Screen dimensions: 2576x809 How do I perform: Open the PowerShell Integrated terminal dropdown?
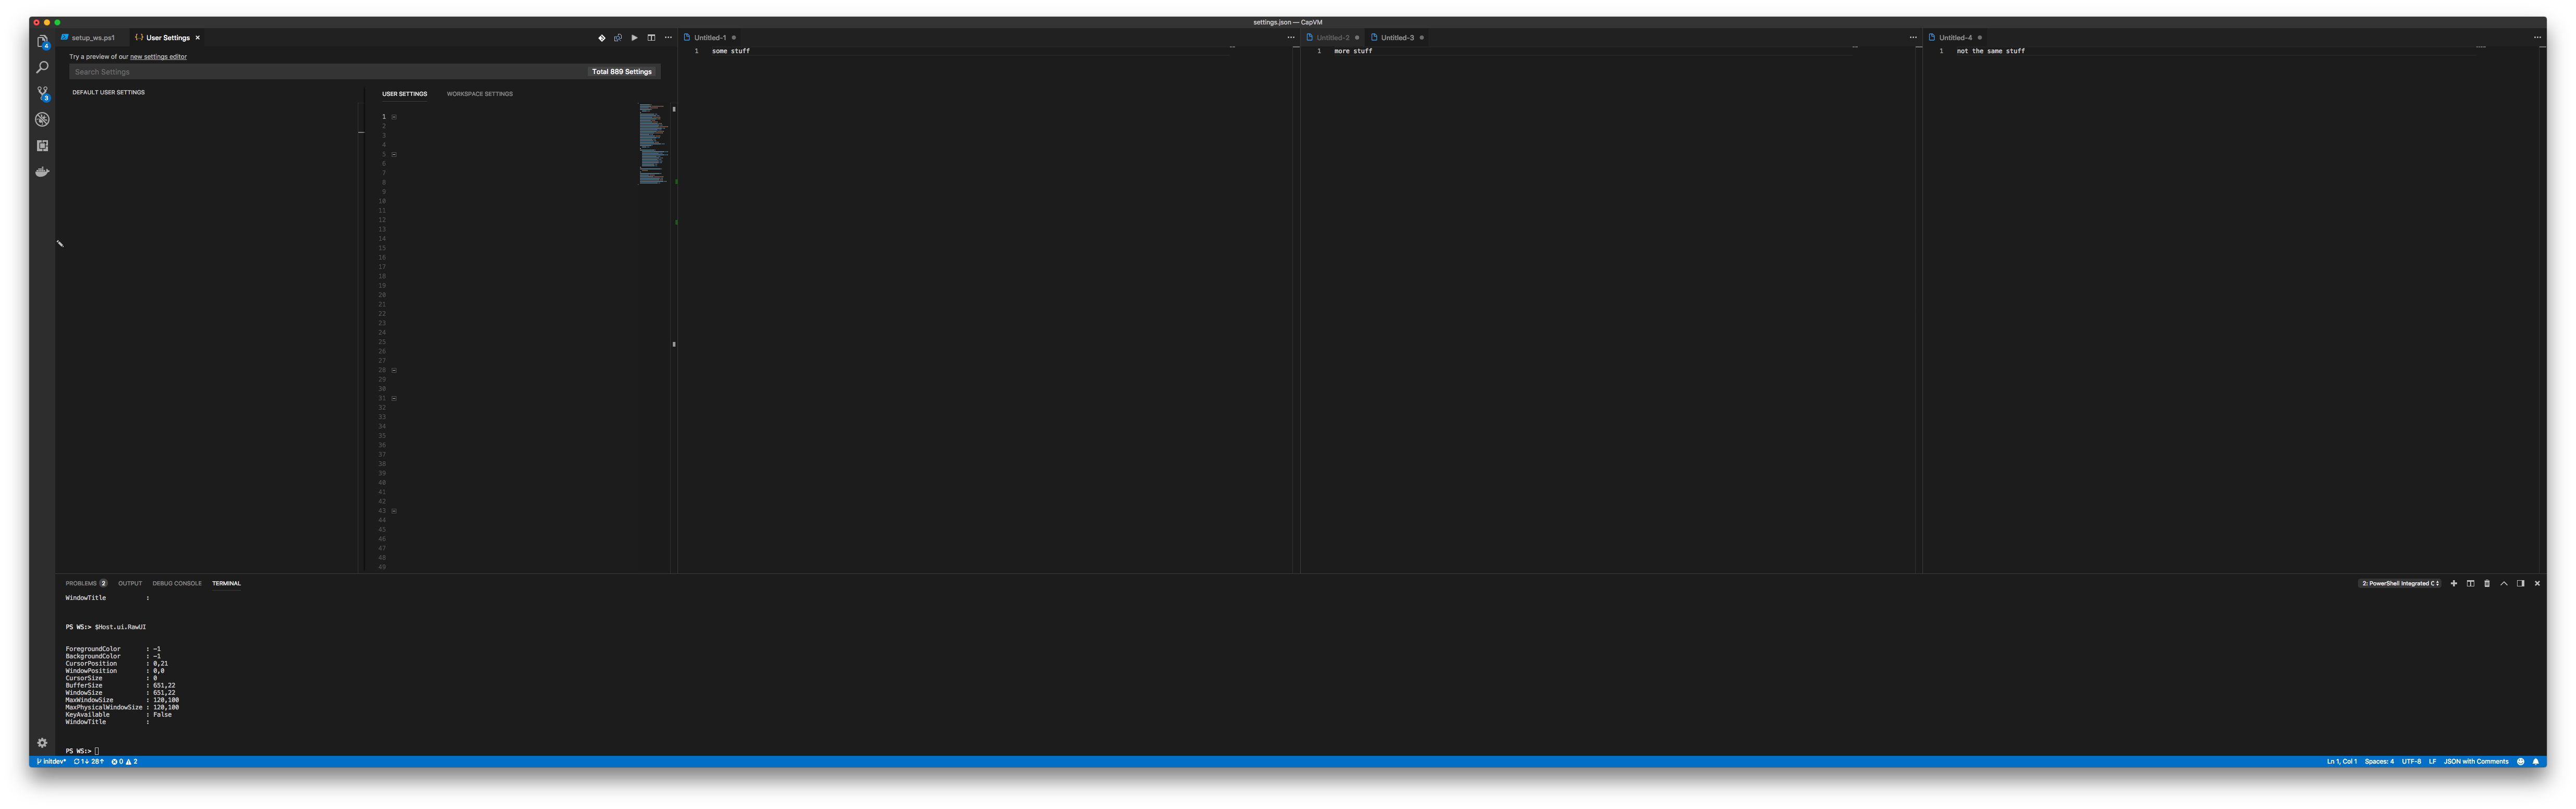click(2400, 583)
